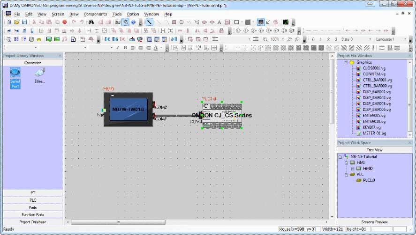416x235 pixels.
Task: Expand the HMI0 tree node
Action: [x=352, y=169]
